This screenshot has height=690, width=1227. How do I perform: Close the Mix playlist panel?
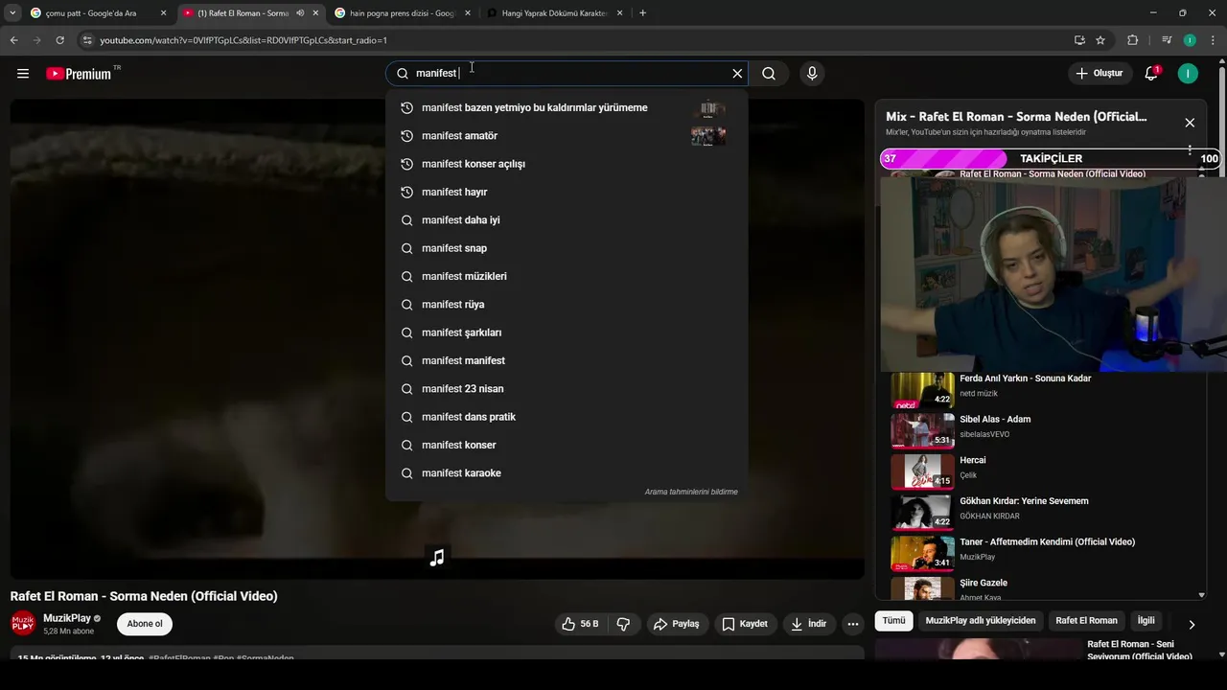tap(1190, 123)
